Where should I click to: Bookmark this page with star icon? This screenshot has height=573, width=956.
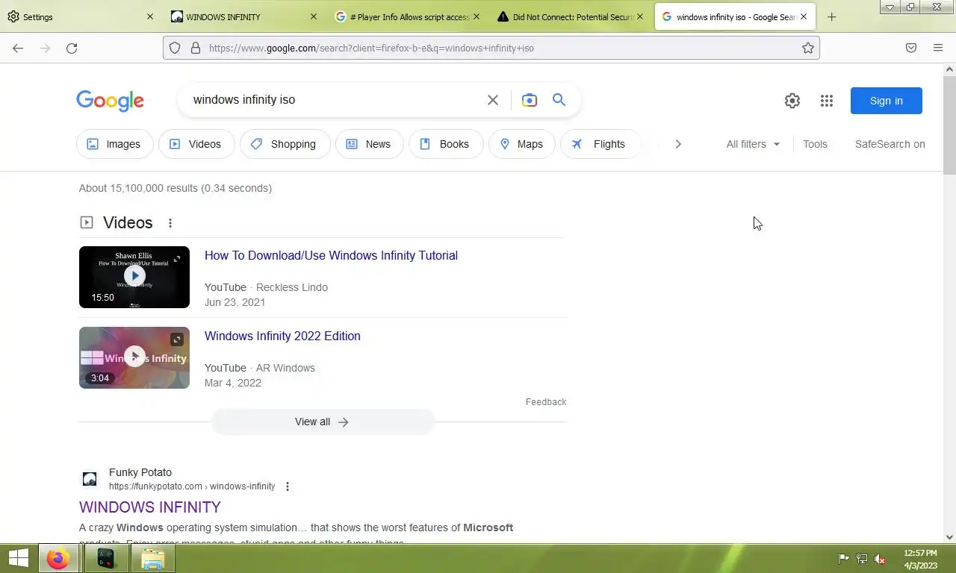pyautogui.click(x=808, y=48)
